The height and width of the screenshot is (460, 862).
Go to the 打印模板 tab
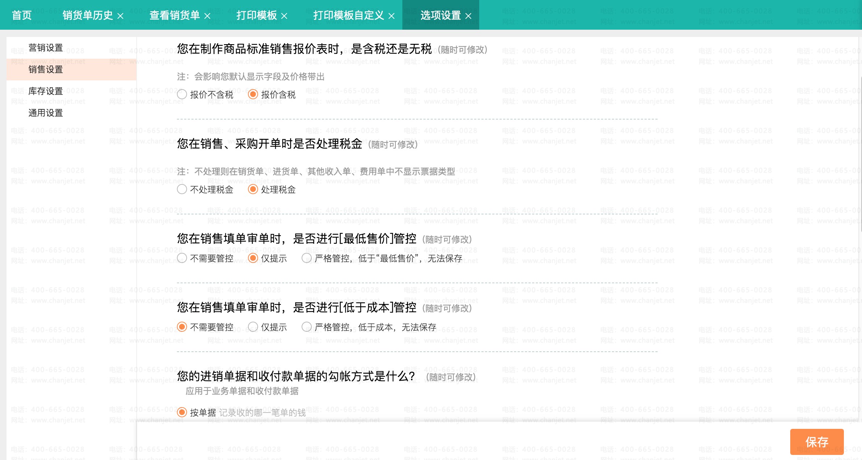click(x=257, y=15)
